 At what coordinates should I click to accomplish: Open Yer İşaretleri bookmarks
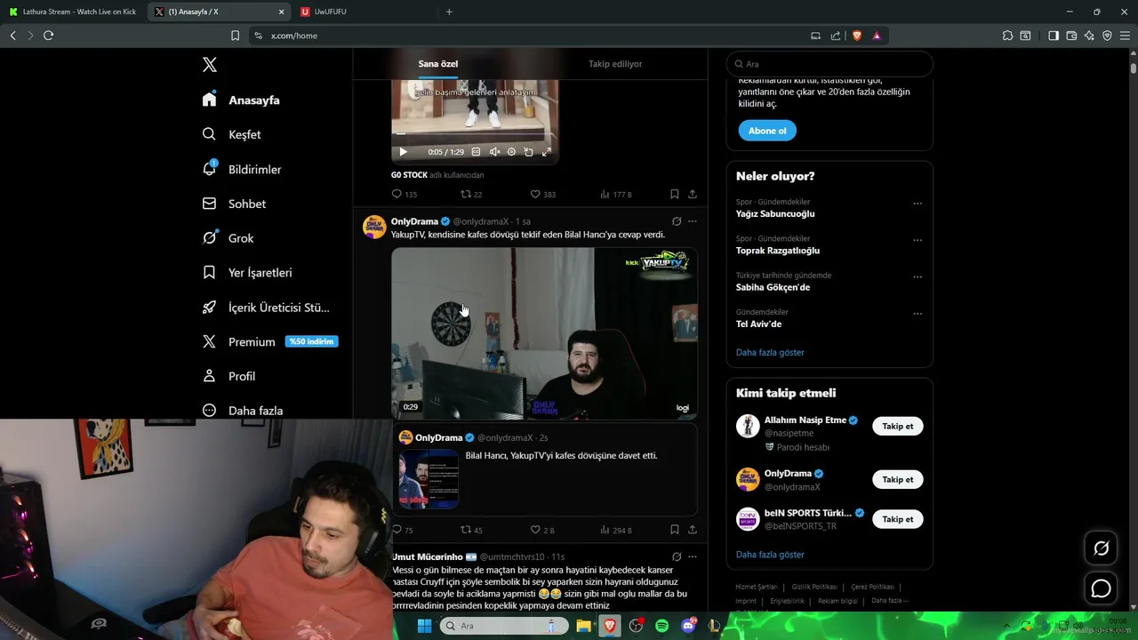tap(246, 273)
